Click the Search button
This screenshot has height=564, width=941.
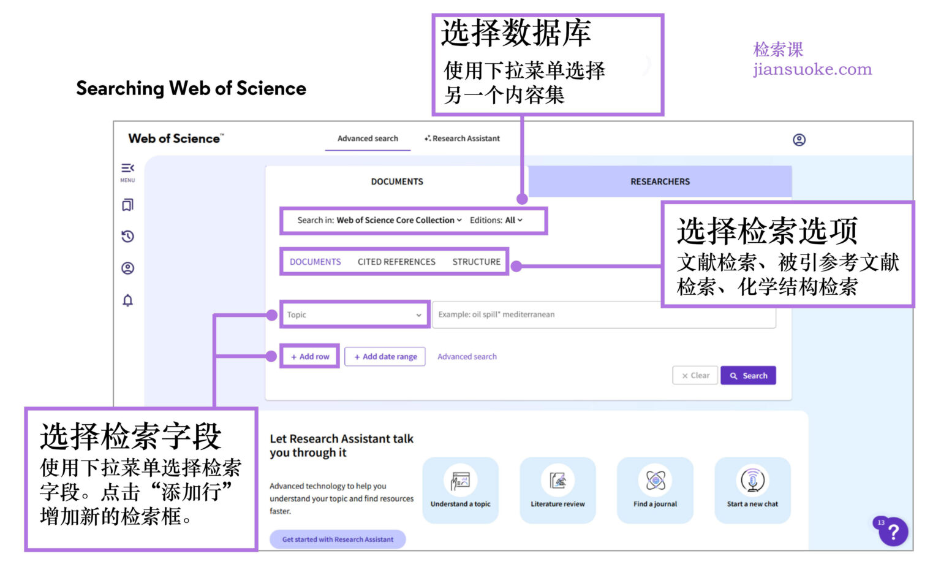748,375
